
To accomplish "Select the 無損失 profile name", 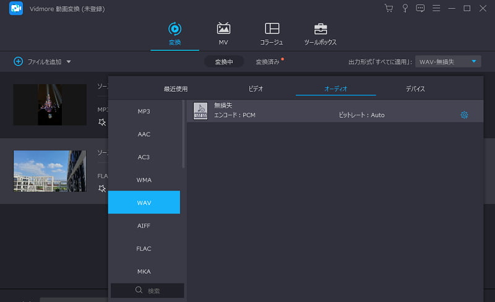I will click(x=223, y=105).
